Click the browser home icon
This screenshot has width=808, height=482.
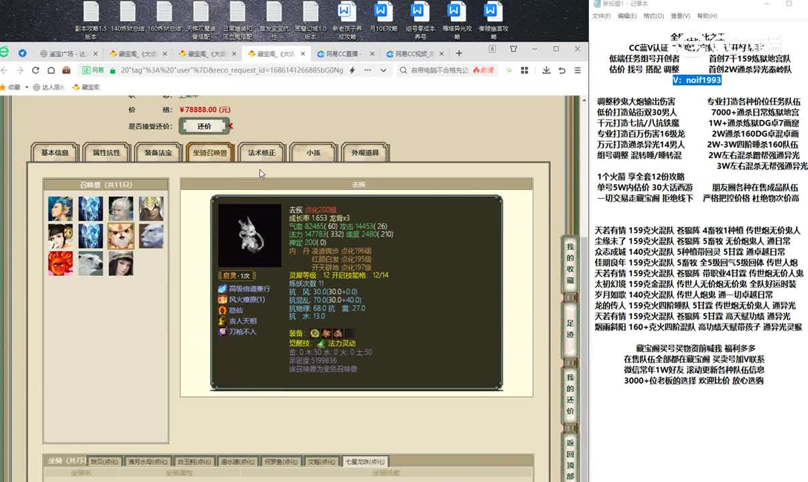point(51,70)
